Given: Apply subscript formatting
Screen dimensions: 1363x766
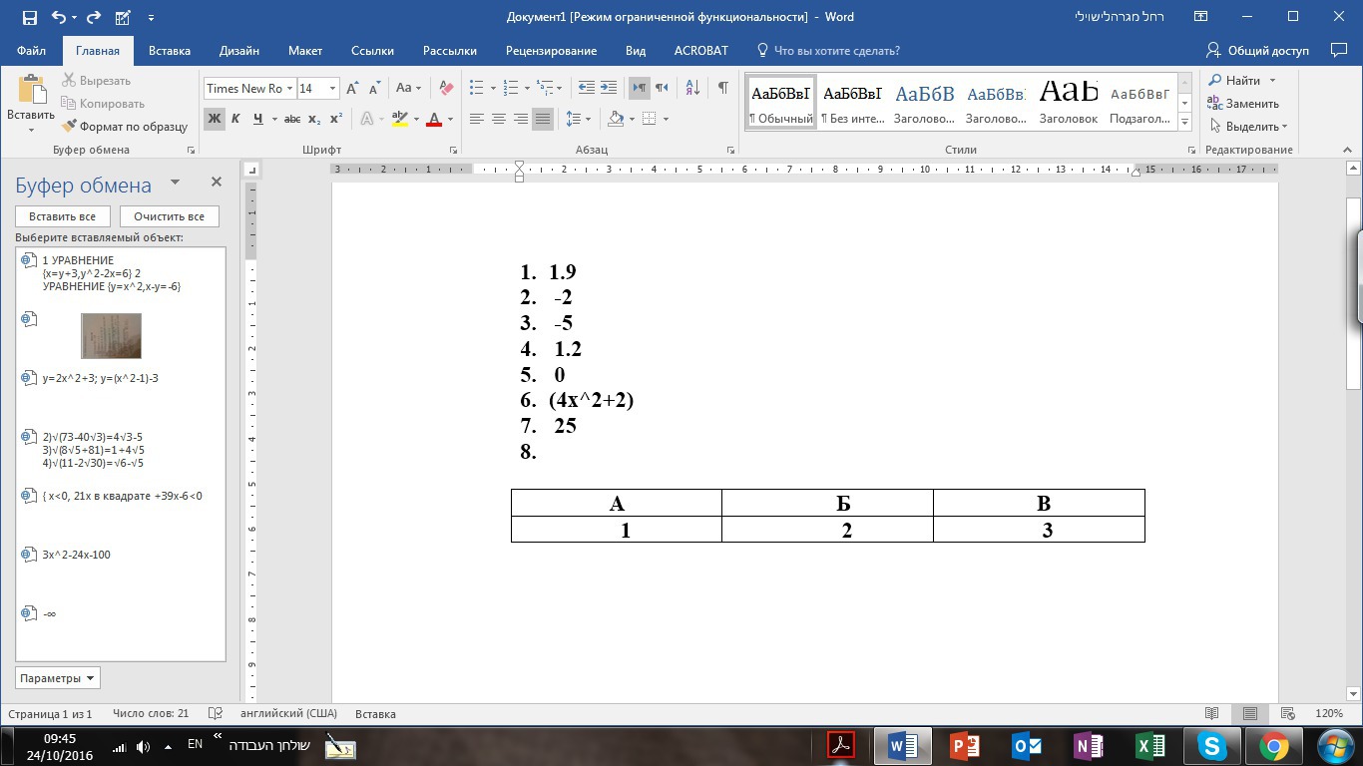Looking at the screenshot, I should [x=314, y=119].
